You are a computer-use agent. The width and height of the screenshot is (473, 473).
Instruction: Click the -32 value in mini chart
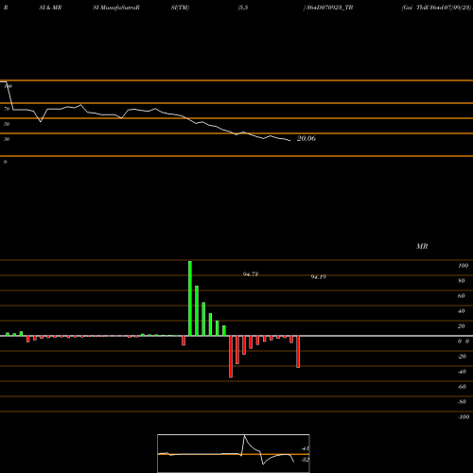coord(305,460)
